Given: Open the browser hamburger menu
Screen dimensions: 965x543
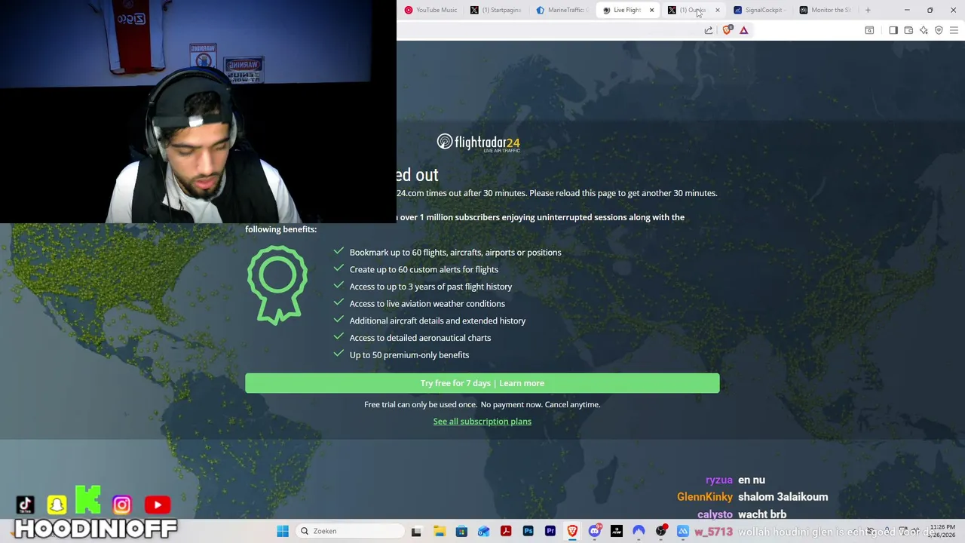Looking at the screenshot, I should (954, 30).
